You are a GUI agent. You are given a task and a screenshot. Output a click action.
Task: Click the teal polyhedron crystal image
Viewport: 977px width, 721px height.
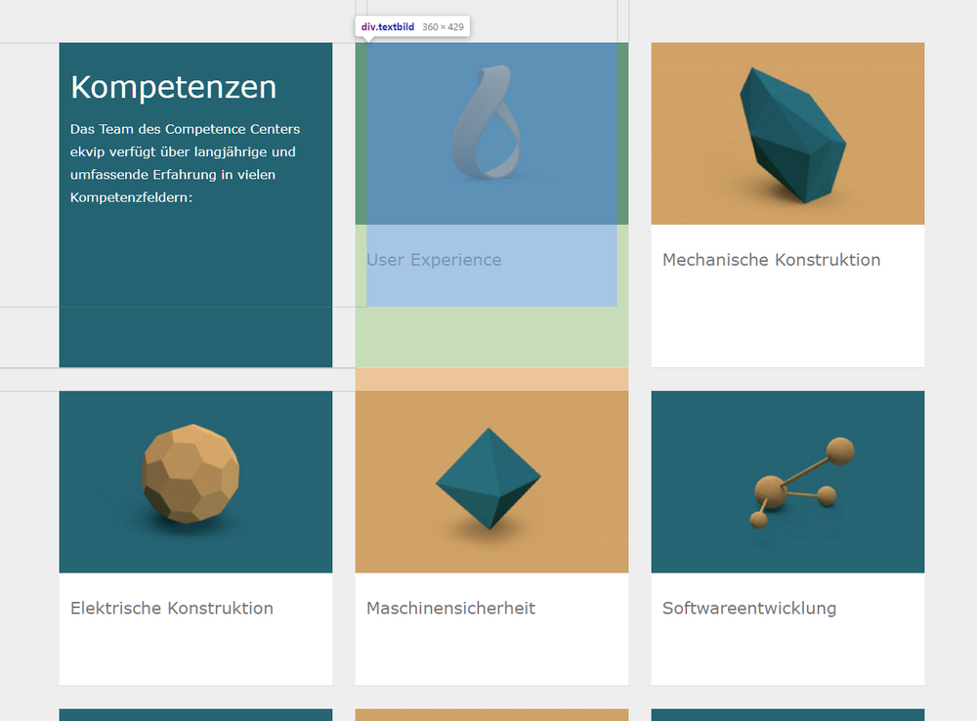(787, 133)
